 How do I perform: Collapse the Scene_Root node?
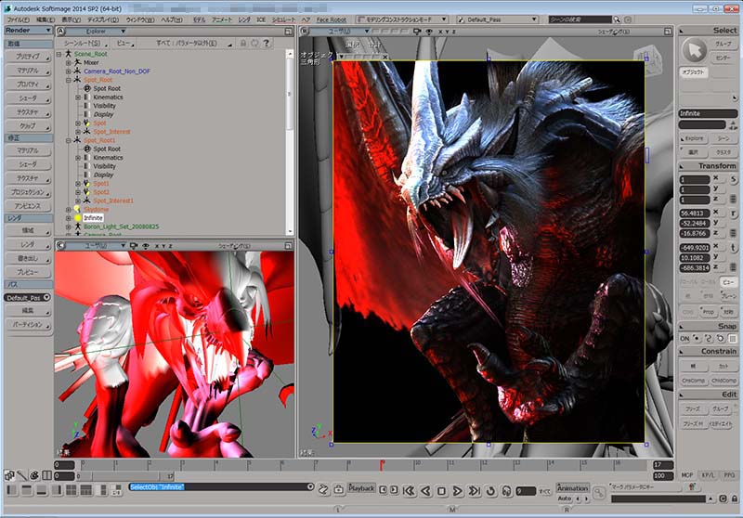pos(59,54)
